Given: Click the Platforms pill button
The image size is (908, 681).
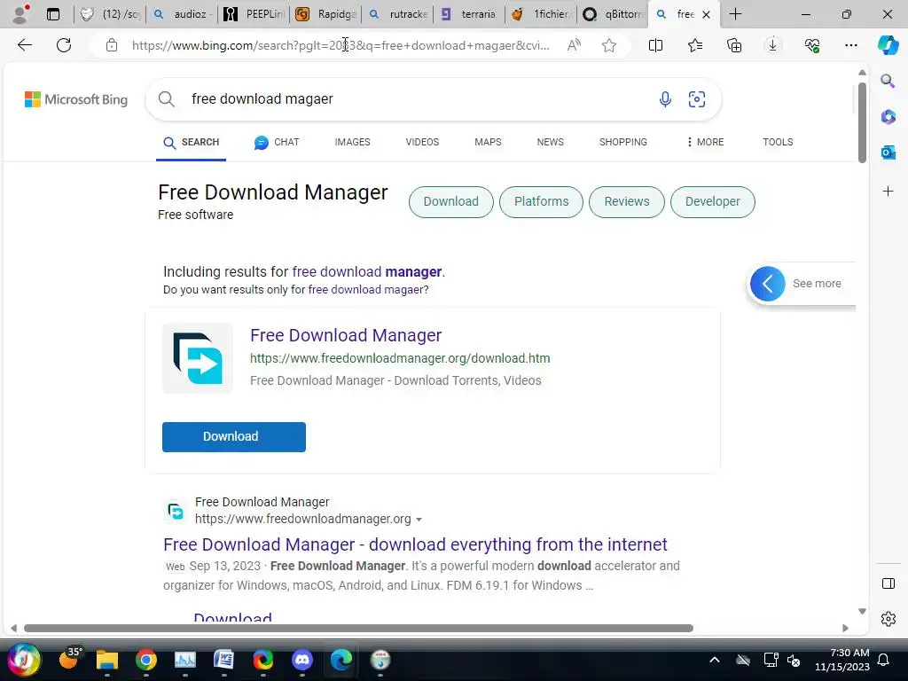Looking at the screenshot, I should [542, 201].
